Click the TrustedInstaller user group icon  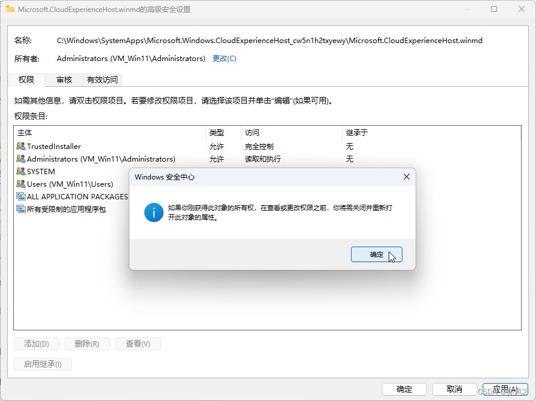pos(21,146)
